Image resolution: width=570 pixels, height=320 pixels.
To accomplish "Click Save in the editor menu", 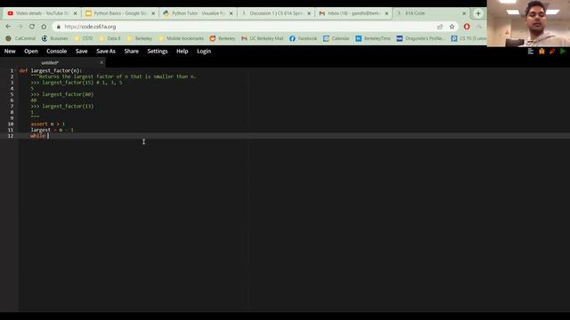I will pos(81,52).
